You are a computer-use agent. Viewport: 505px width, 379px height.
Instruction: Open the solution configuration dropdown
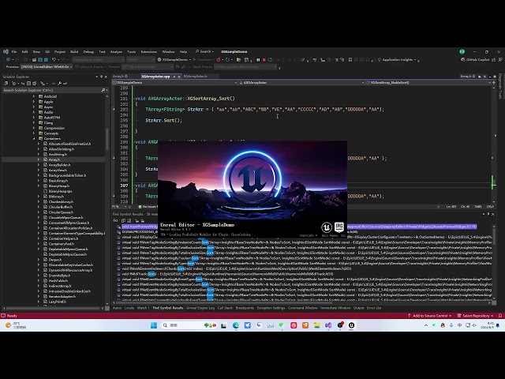click(98, 60)
